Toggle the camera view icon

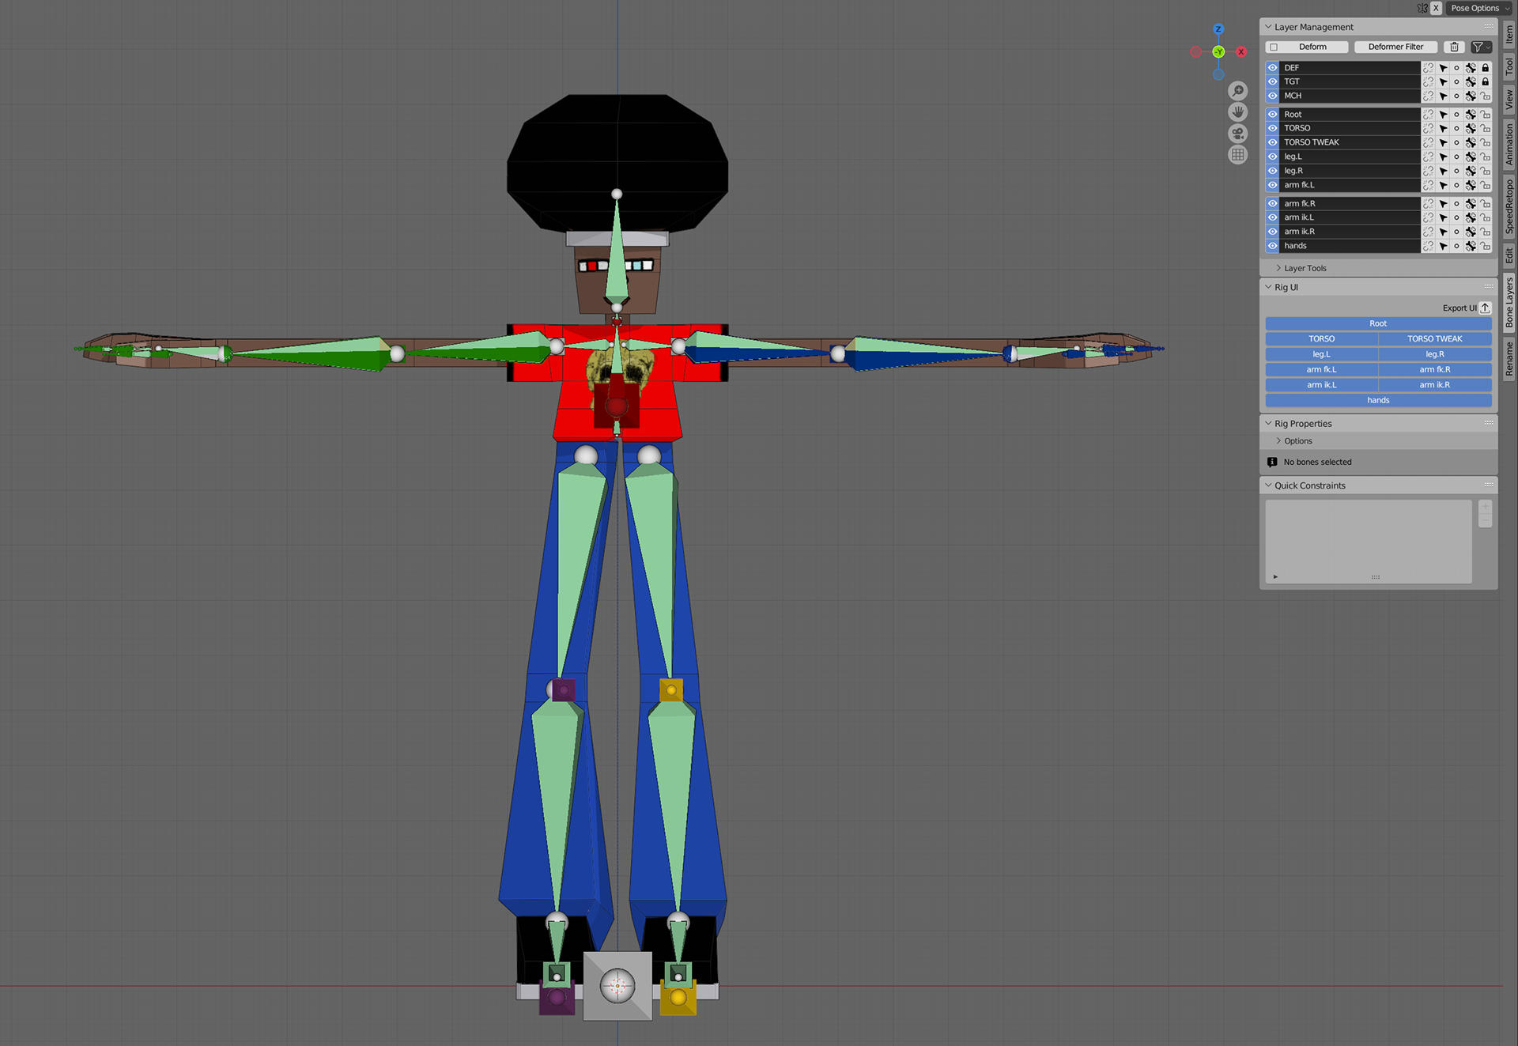click(x=1237, y=134)
